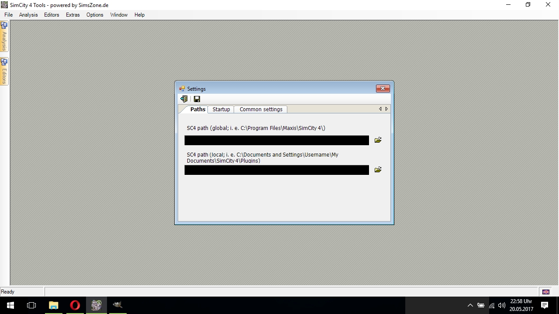The height and width of the screenshot is (314, 559).
Task: Show hidden system tray icons
Action: (470, 305)
